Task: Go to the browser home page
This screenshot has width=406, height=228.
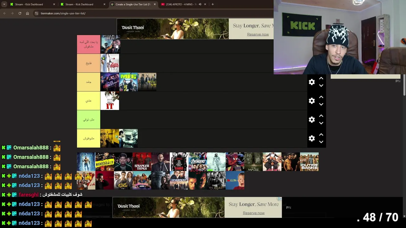Action: (27, 13)
